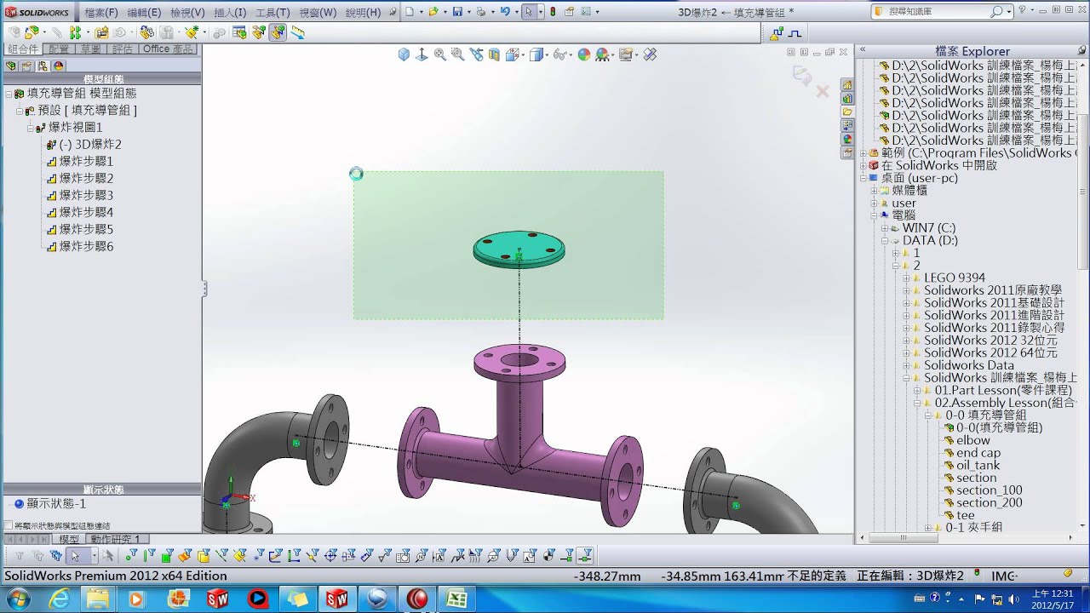Switch to the Office 產品 tab
Viewport: 1090px width, 613px height.
click(x=169, y=49)
